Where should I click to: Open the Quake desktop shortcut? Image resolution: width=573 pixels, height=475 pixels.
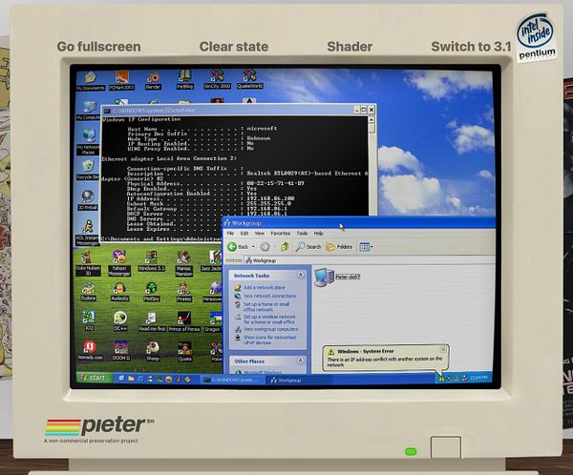click(184, 352)
